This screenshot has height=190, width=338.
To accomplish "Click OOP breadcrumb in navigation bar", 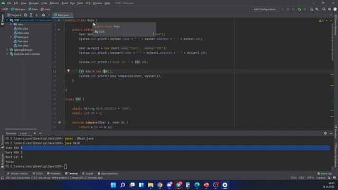I will tap(5, 9).
